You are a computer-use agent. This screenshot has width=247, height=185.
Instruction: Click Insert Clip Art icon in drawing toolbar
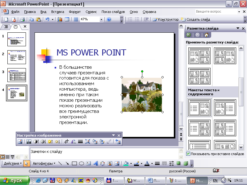click(110, 163)
